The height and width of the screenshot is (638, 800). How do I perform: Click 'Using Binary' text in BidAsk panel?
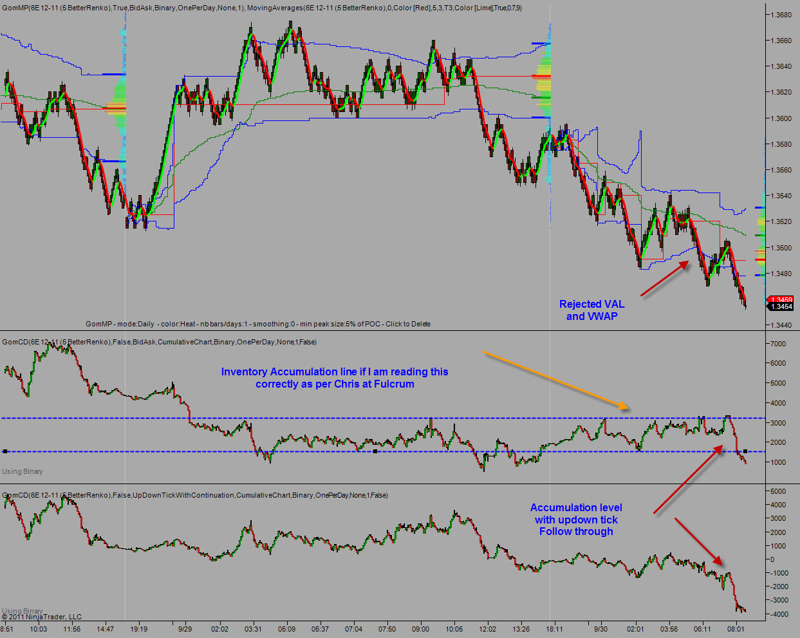point(23,471)
